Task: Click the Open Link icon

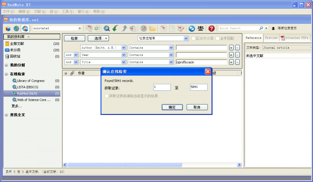Action: coord(144,28)
